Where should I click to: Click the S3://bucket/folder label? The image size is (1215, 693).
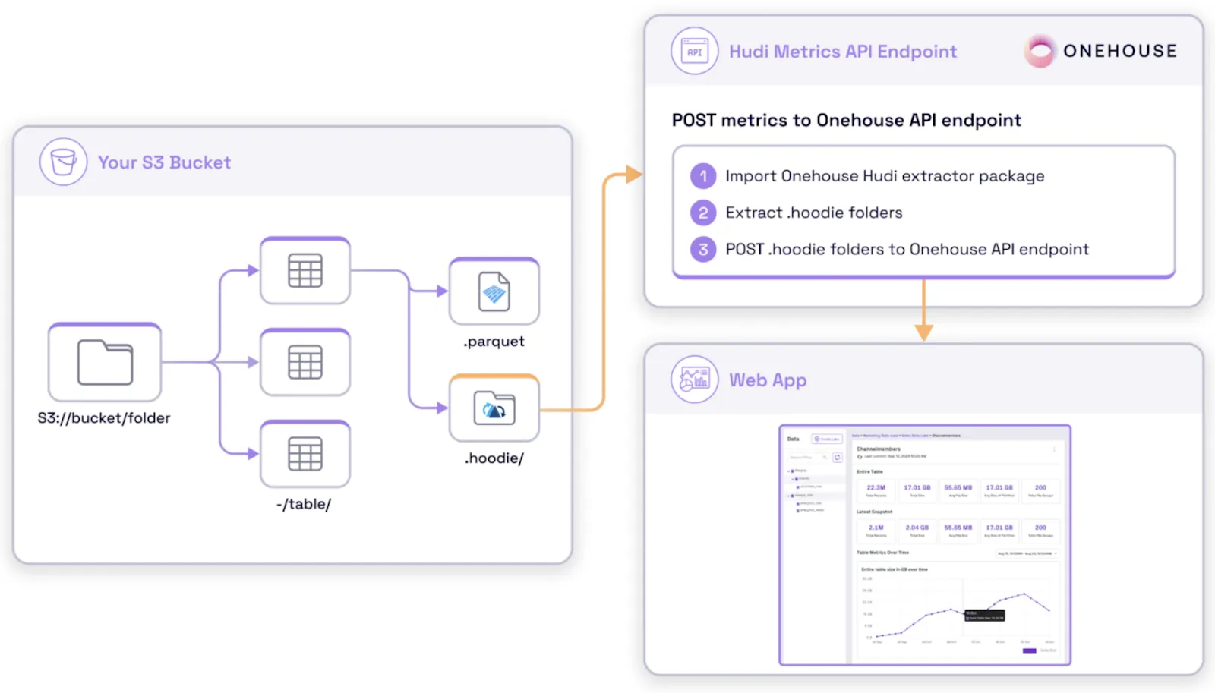click(104, 418)
